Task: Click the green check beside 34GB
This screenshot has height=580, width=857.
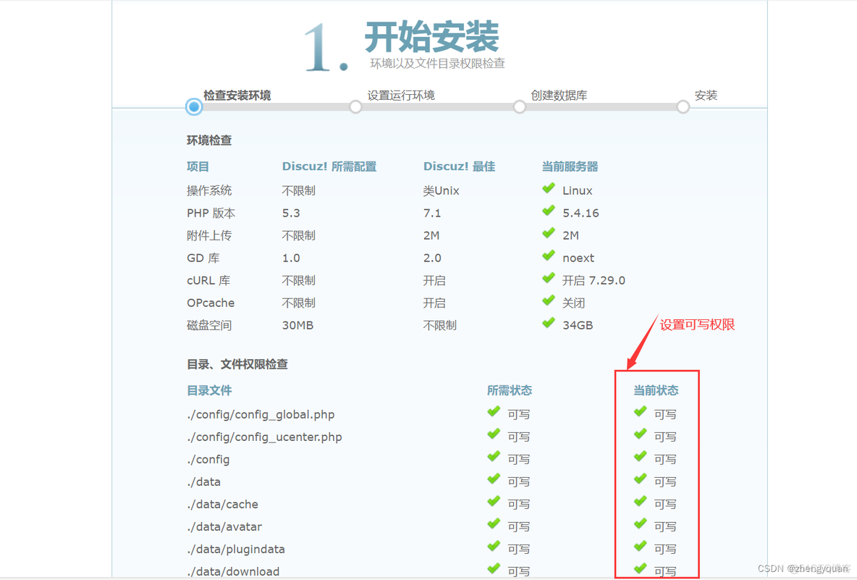Action: point(549,323)
